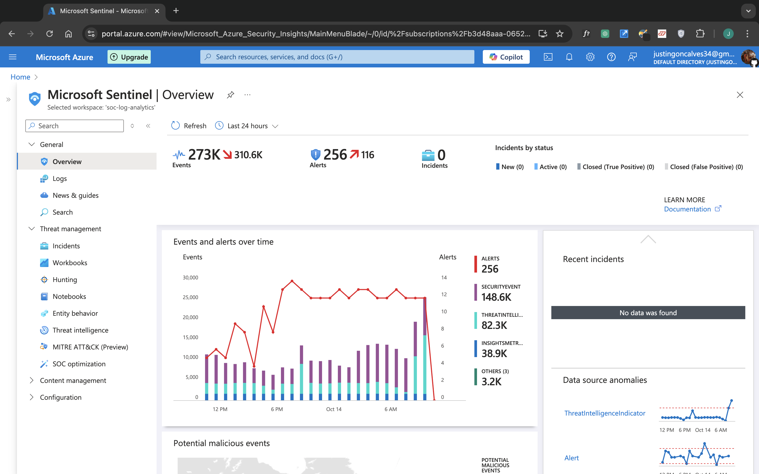759x474 pixels.
Task: Select the INSIGHTSMETR... 38.9K legend entry
Action: coord(499,349)
